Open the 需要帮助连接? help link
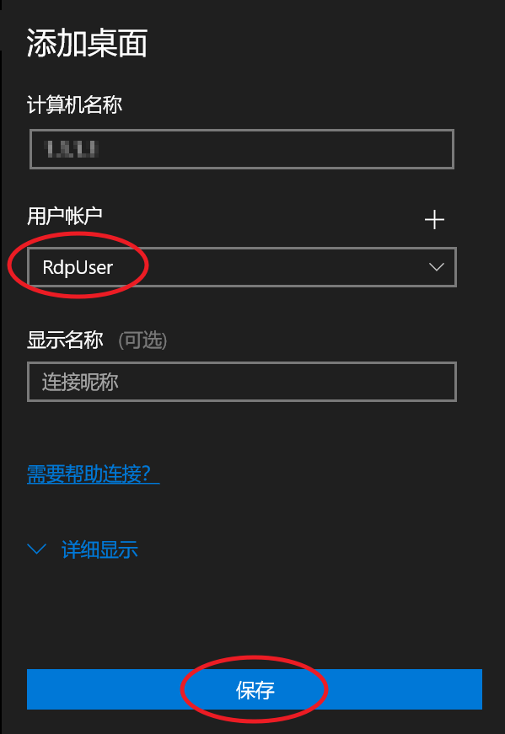The width and height of the screenshot is (505, 734). click(x=94, y=474)
